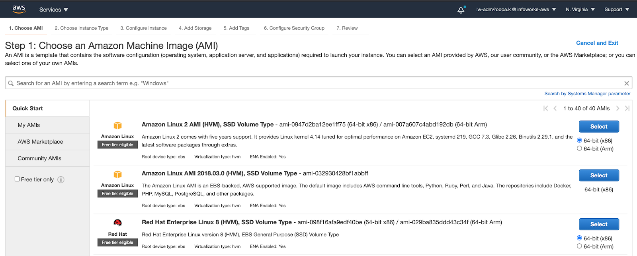Open AWS Marketplace in the sidebar

[x=48, y=142]
